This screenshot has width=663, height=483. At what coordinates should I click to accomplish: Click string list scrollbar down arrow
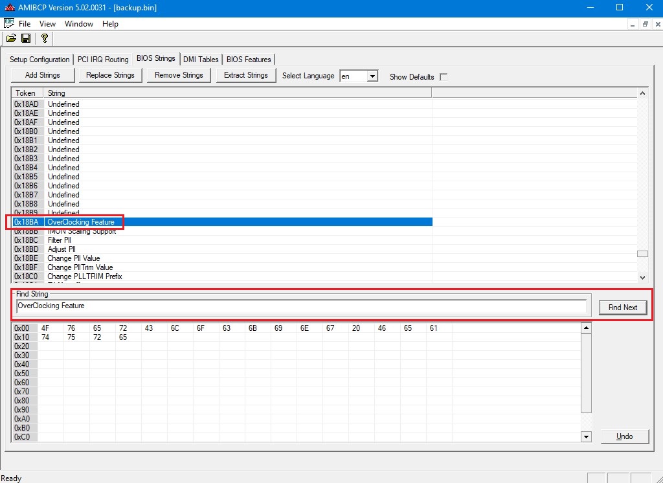point(643,278)
